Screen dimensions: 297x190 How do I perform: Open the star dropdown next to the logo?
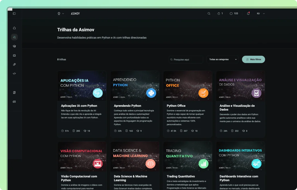tap(61, 13)
